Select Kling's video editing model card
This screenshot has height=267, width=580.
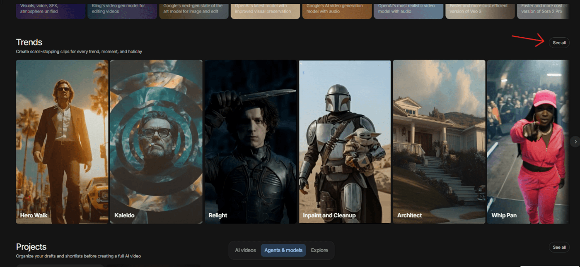122,10
